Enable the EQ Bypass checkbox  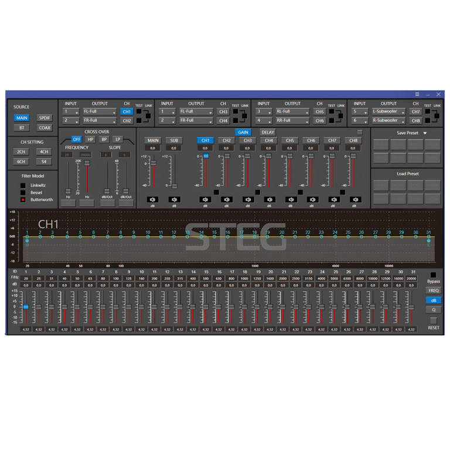pyautogui.click(x=434, y=275)
